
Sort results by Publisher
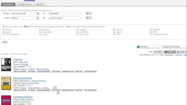pos(179,55)
